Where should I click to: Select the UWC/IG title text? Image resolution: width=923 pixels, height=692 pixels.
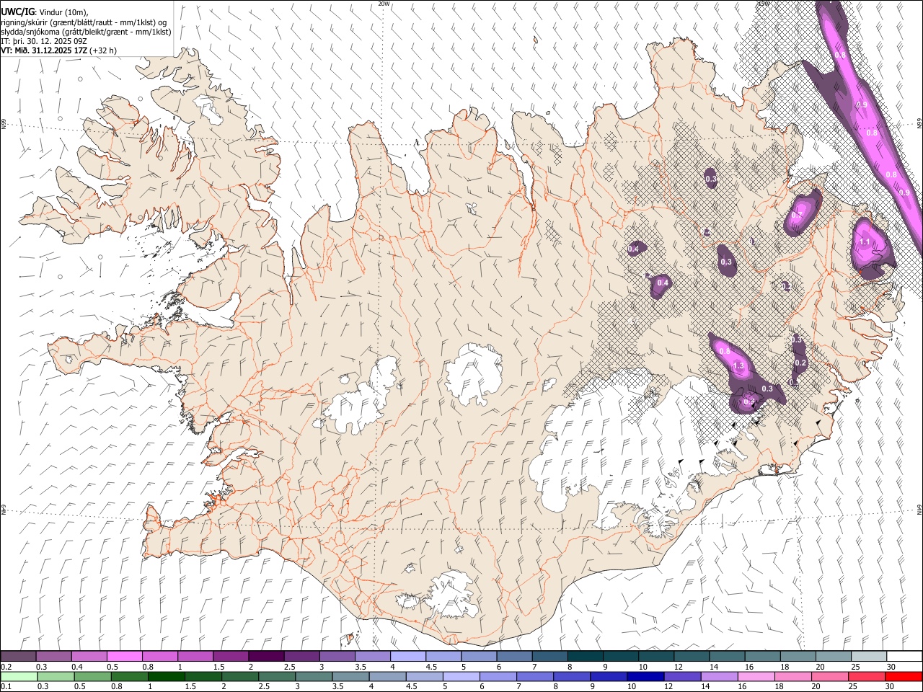click(17, 12)
